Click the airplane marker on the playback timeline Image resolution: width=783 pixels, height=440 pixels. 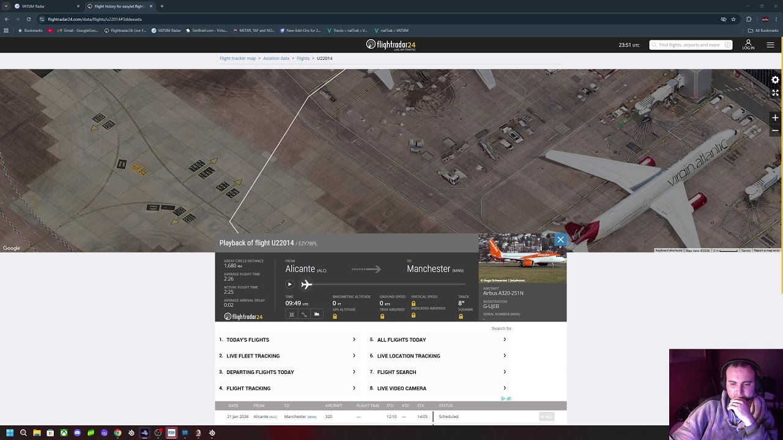(x=306, y=284)
